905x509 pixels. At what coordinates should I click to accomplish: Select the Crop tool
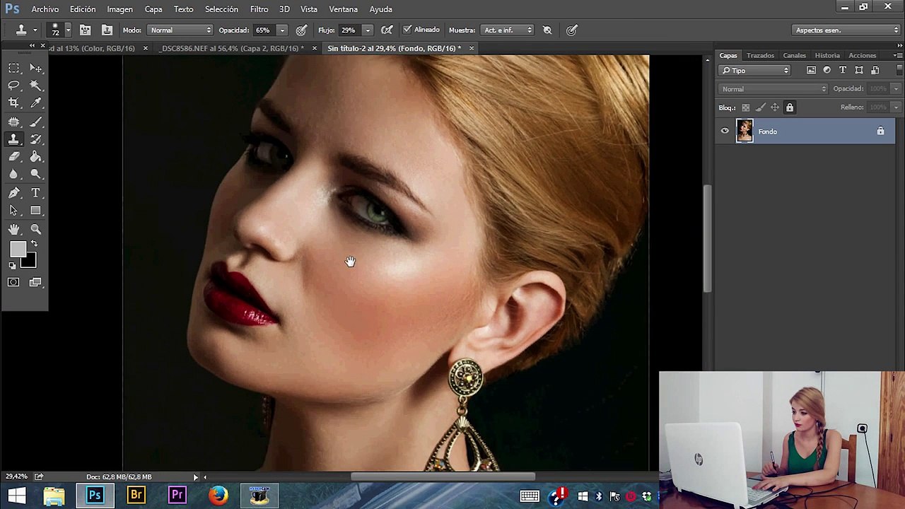pyautogui.click(x=13, y=103)
